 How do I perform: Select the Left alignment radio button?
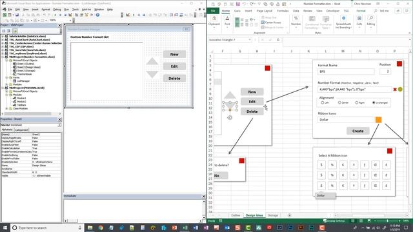(323, 102)
